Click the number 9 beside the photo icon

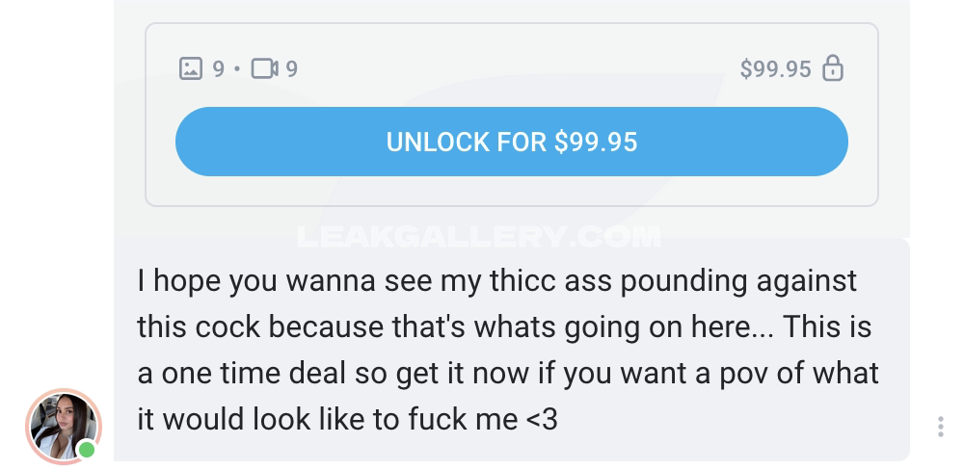218,68
